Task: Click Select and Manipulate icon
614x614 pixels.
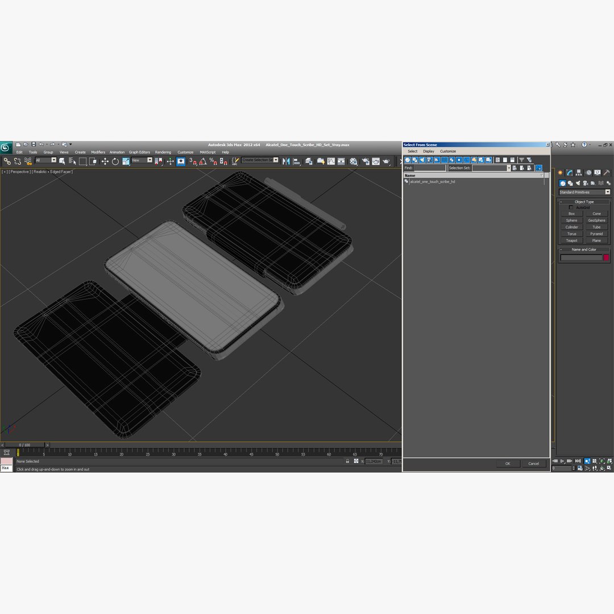Action: (170, 161)
